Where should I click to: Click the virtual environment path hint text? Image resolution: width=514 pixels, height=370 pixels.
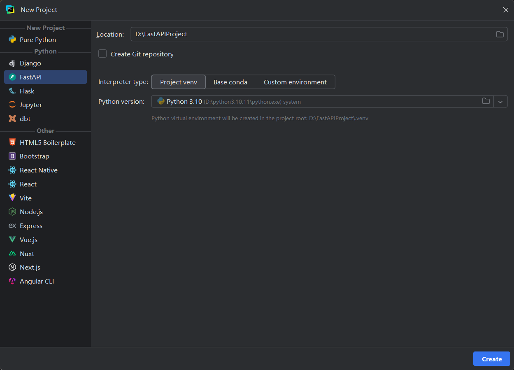pyautogui.click(x=260, y=118)
